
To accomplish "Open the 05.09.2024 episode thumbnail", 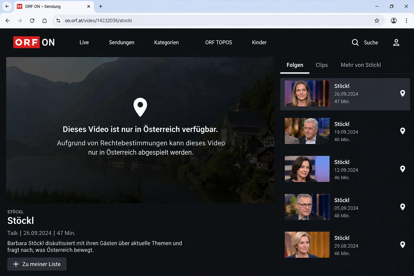I will [307, 207].
